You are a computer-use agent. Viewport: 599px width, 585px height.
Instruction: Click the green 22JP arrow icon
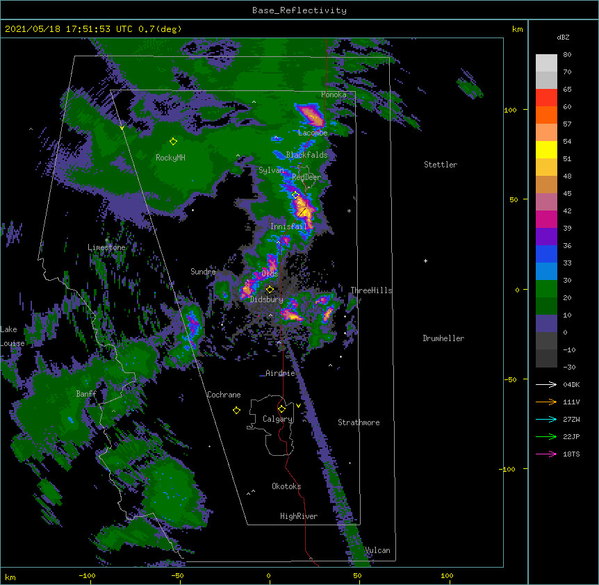546,436
